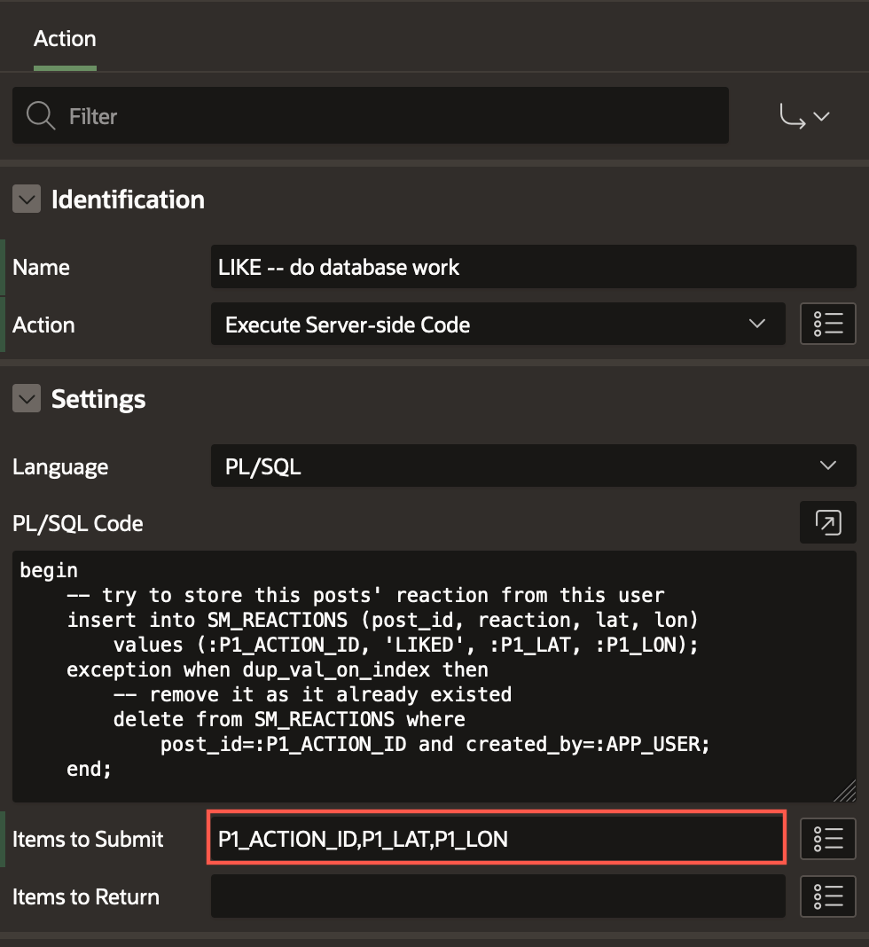Screen dimensions: 869x947
Task: Collapse the Identification section
Action: 27,200
